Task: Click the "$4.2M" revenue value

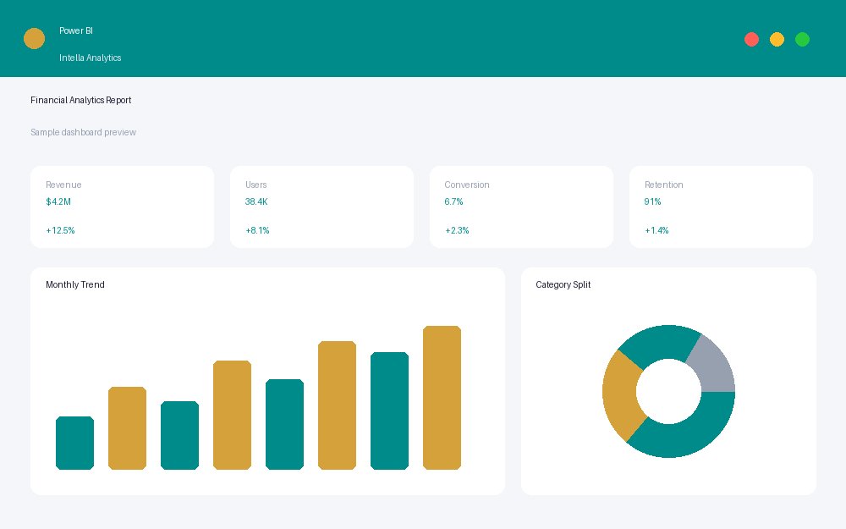Action: tap(58, 201)
